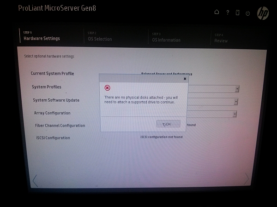Go back with the left arrow
Viewport: 277px width, 207px height.
click(x=35, y=181)
